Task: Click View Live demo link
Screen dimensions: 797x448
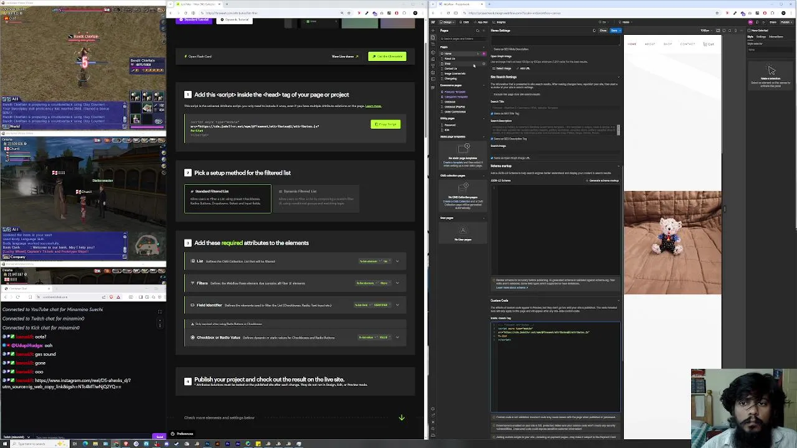Action: coord(345,57)
